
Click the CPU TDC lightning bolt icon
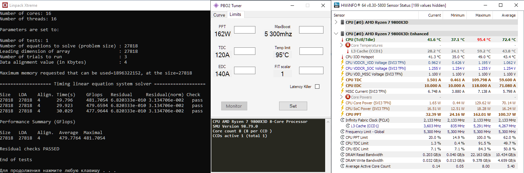(342, 80)
